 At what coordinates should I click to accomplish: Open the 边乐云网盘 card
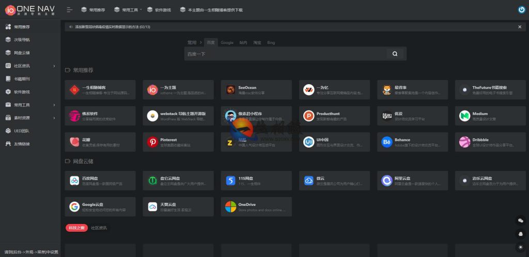click(491, 181)
